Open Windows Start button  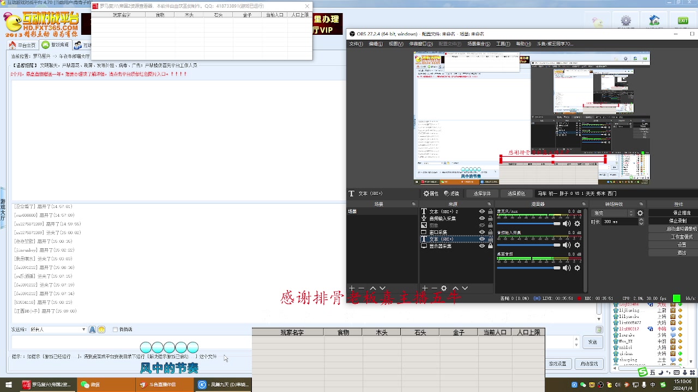point(8,384)
